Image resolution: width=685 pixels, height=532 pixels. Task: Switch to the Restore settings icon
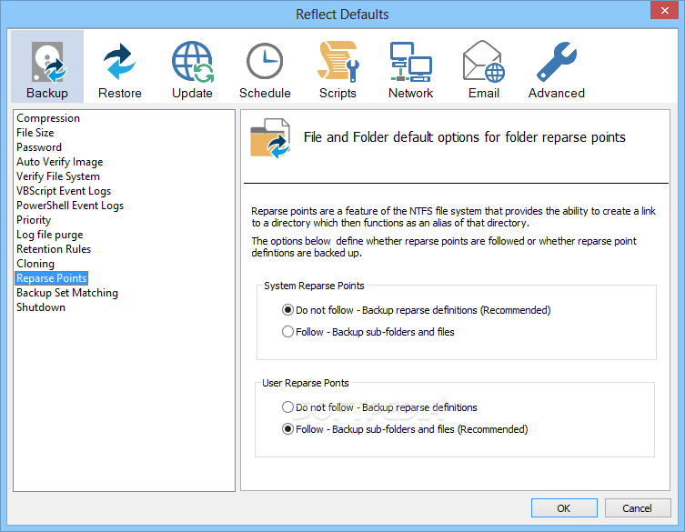(x=120, y=66)
